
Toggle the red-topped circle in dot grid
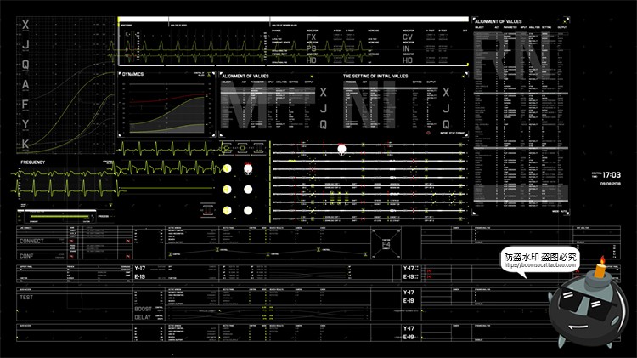[x=247, y=168]
